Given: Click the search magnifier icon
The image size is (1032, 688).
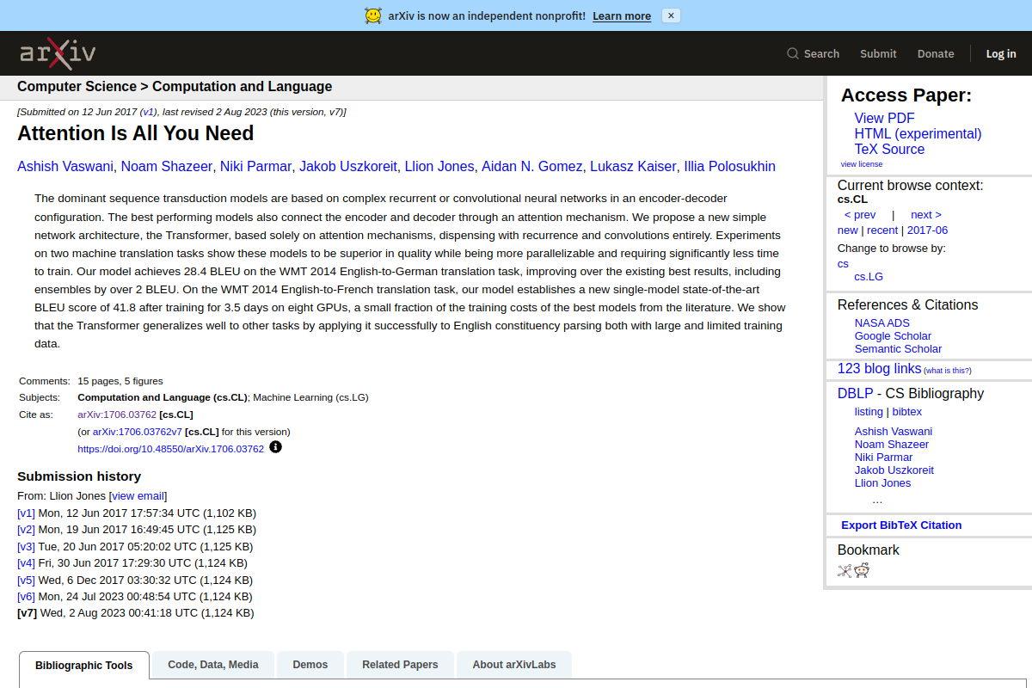Looking at the screenshot, I should (793, 53).
